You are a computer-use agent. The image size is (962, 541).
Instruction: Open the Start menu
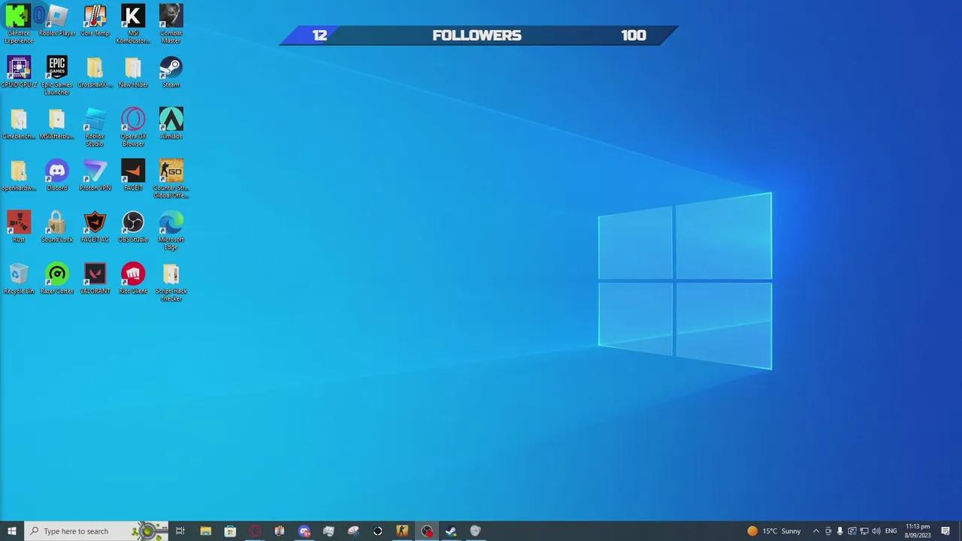[12, 531]
